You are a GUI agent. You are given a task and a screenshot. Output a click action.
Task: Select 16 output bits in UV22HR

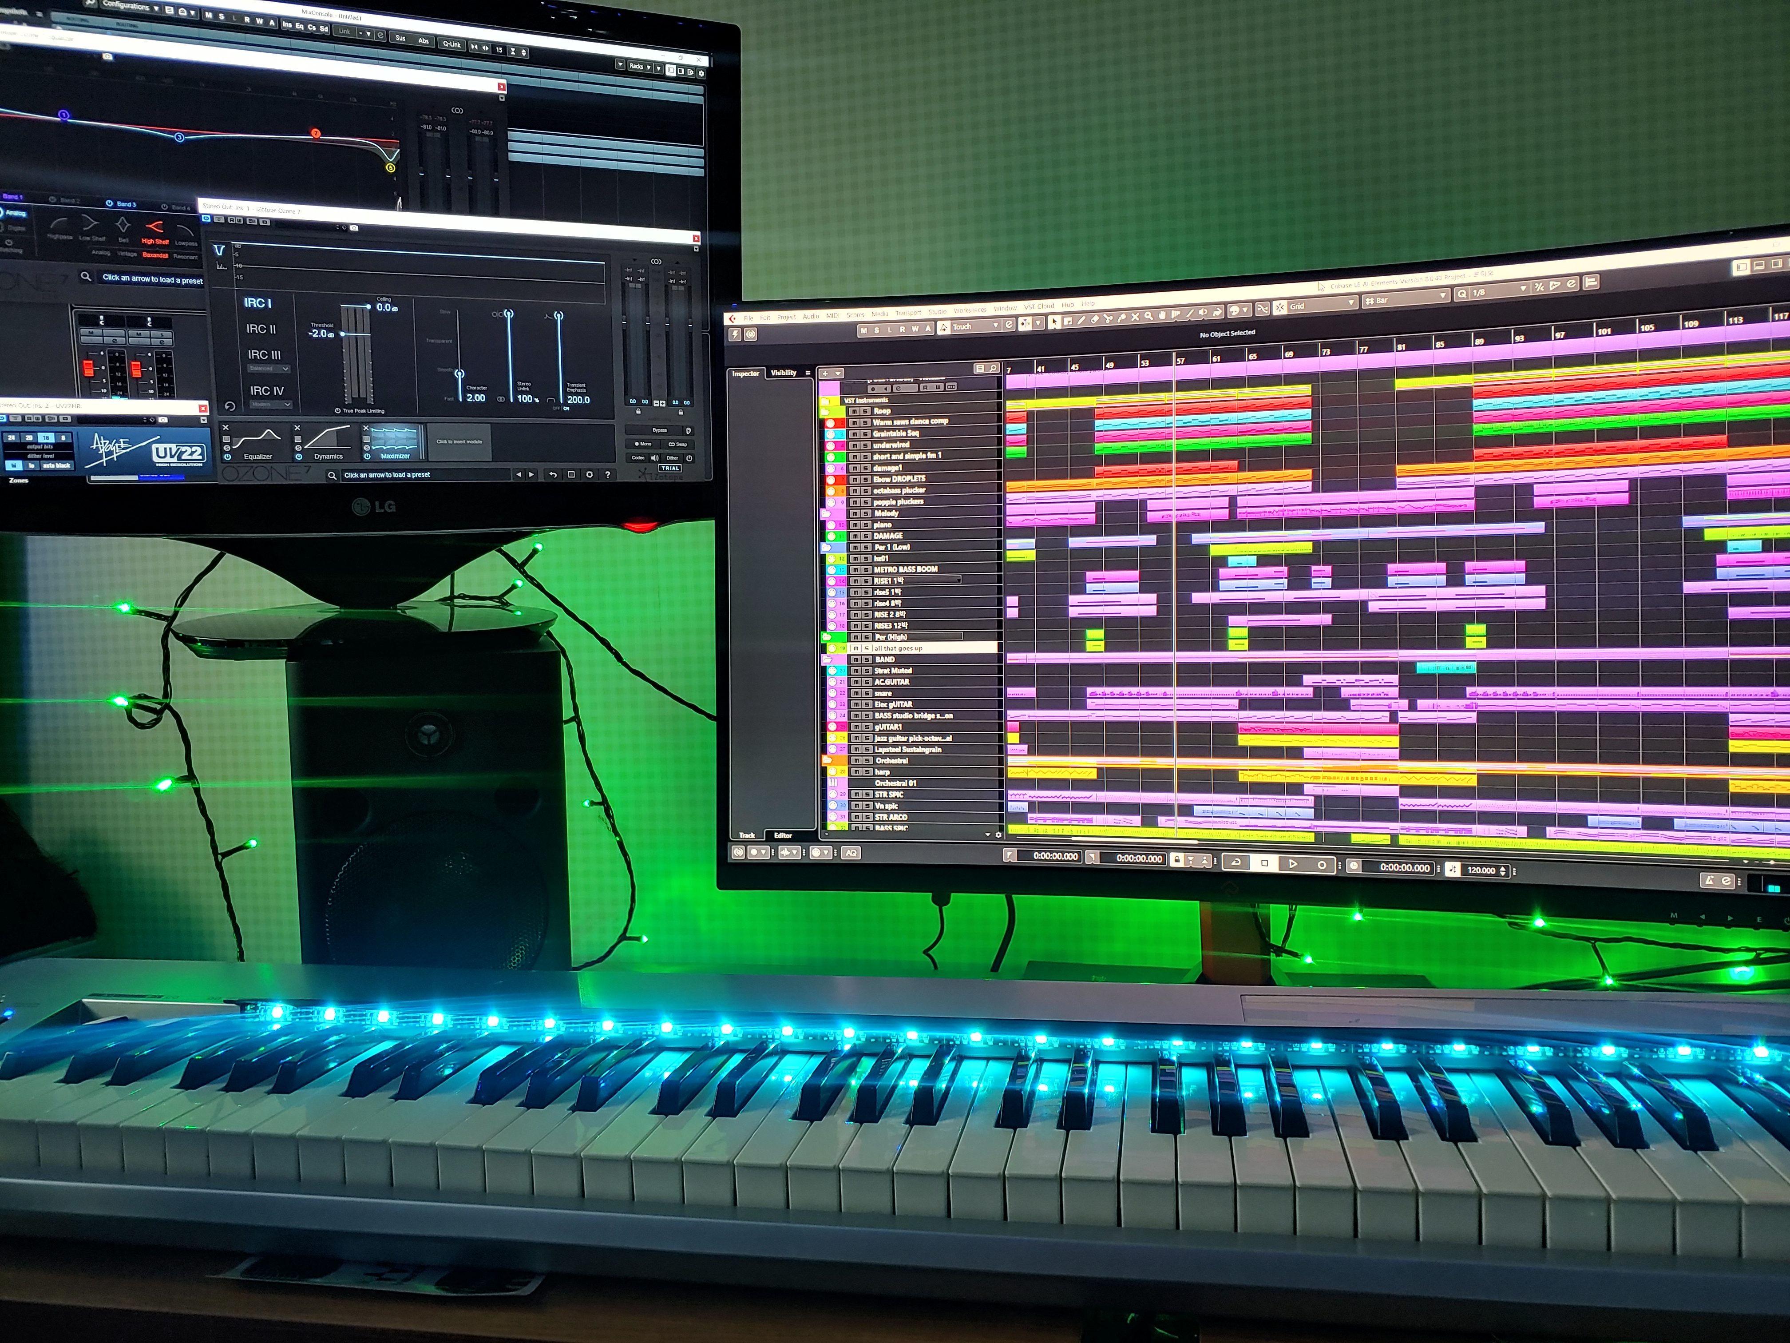click(46, 438)
